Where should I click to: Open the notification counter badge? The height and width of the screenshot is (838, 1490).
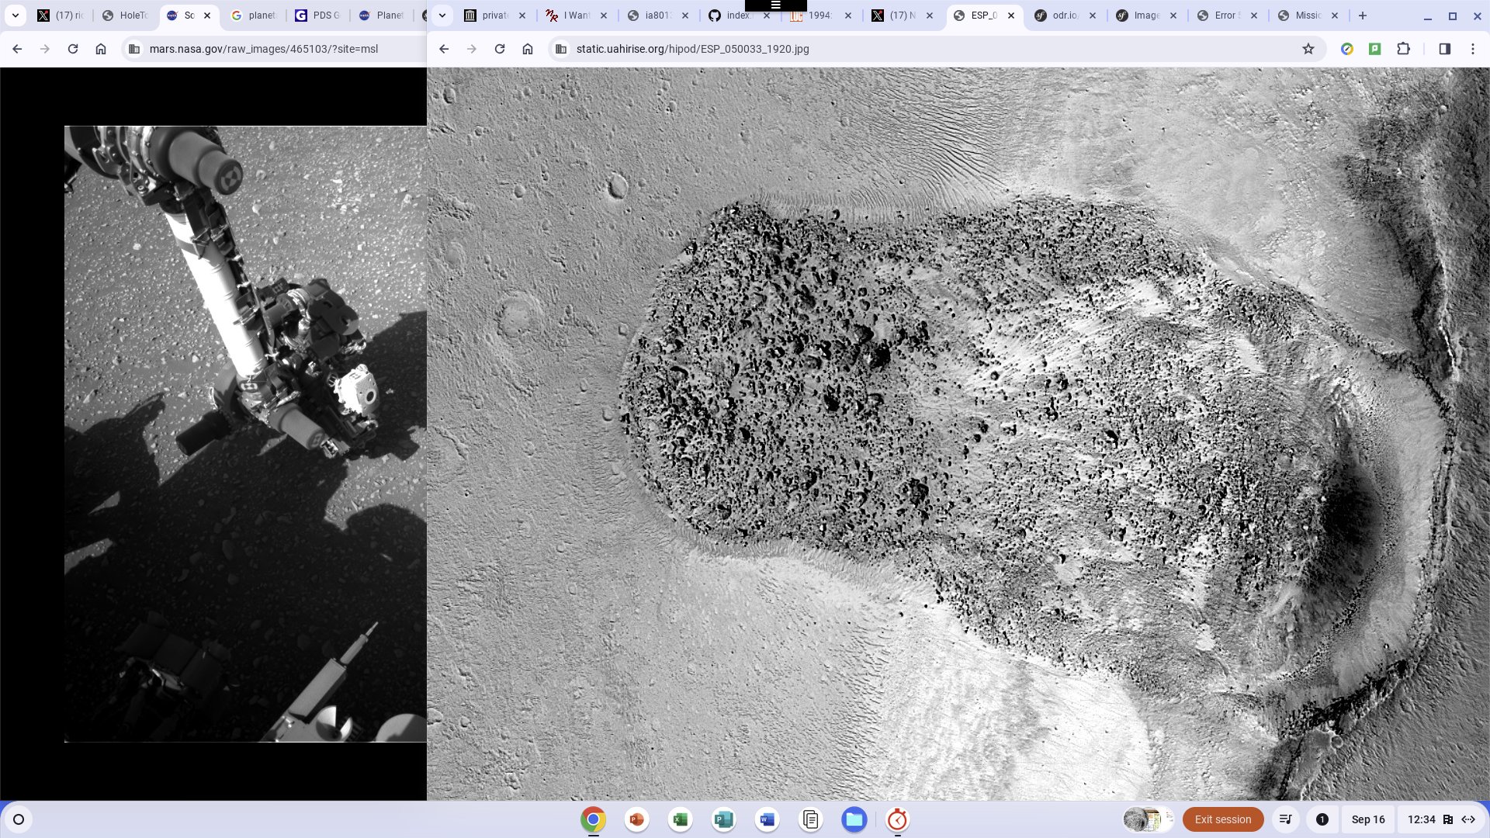click(x=1322, y=819)
